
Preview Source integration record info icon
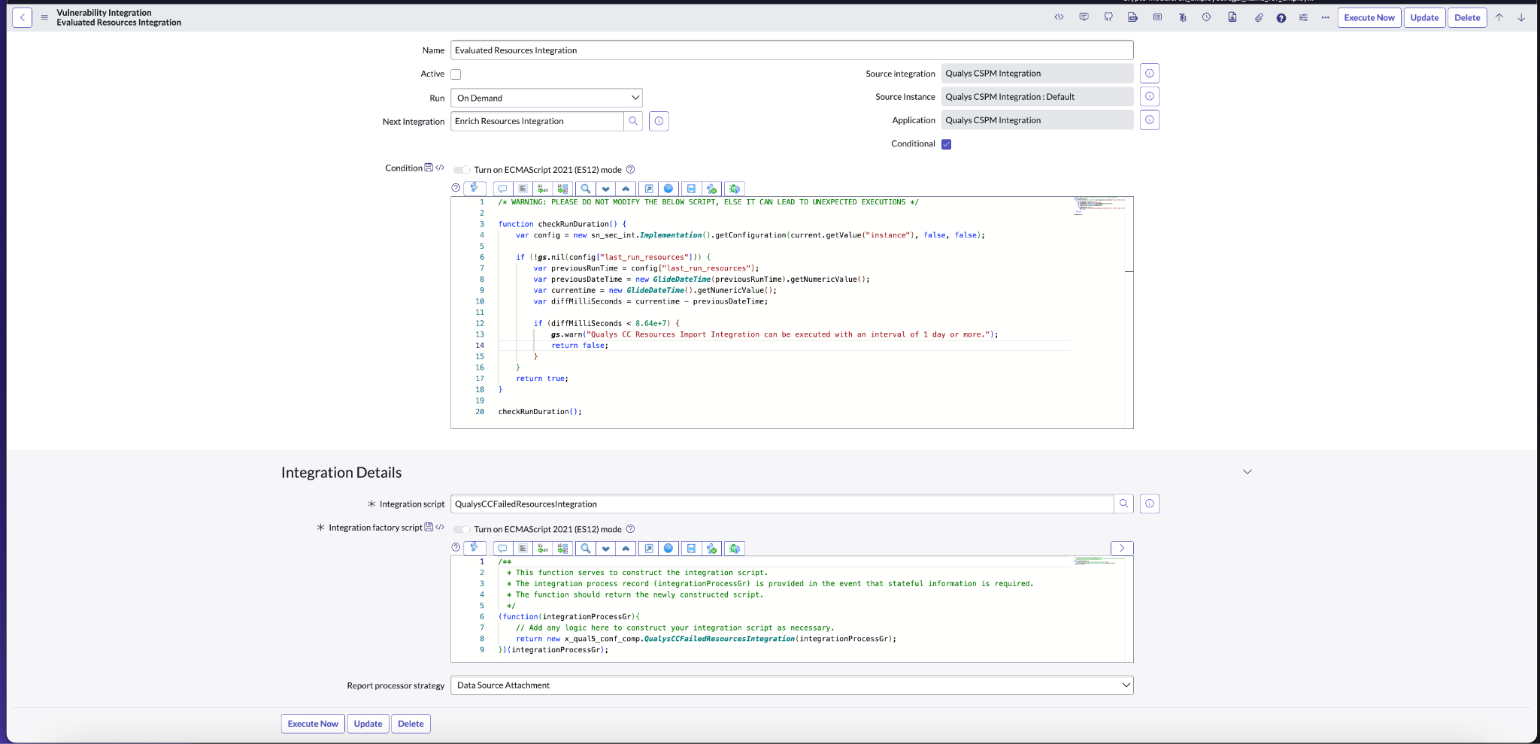[1150, 74]
